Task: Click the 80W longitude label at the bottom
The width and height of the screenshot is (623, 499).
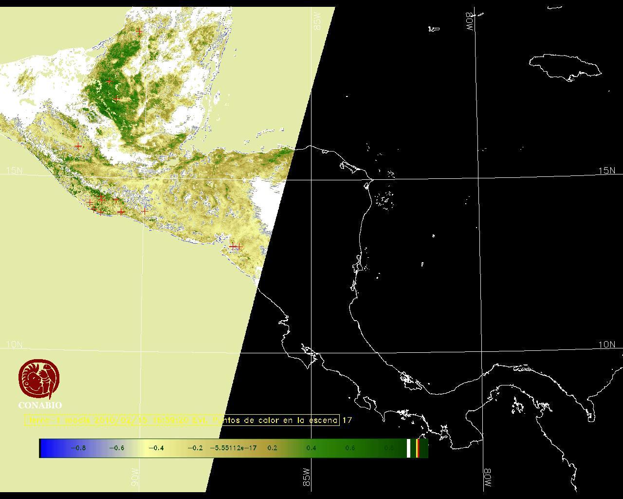Action: point(487,478)
